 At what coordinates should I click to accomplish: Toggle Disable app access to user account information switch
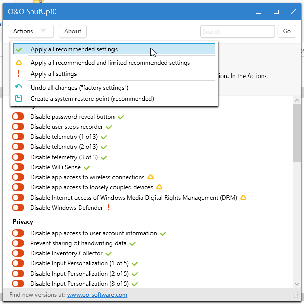18,233
